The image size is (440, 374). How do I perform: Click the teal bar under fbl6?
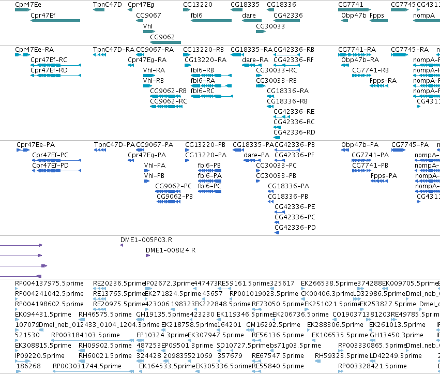211,21
